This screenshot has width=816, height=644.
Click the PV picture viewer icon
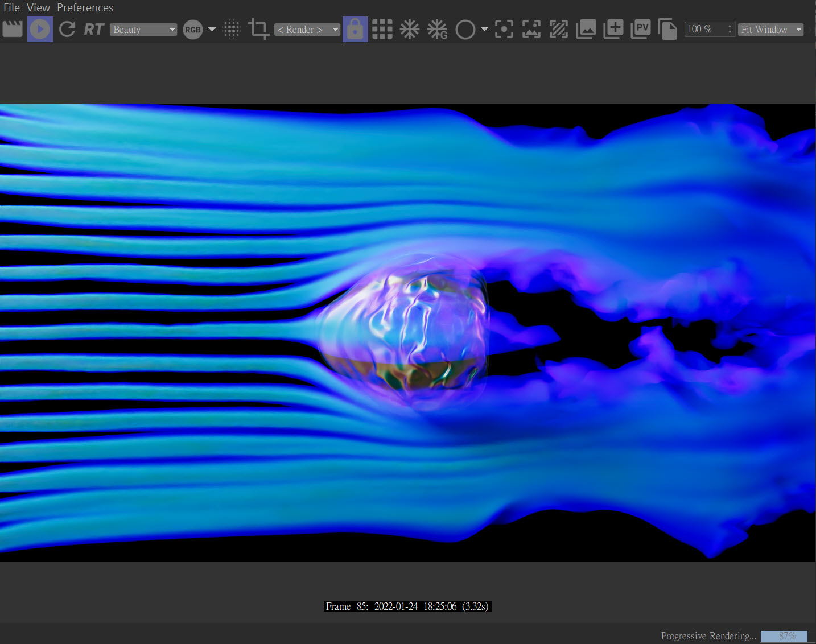coord(641,29)
